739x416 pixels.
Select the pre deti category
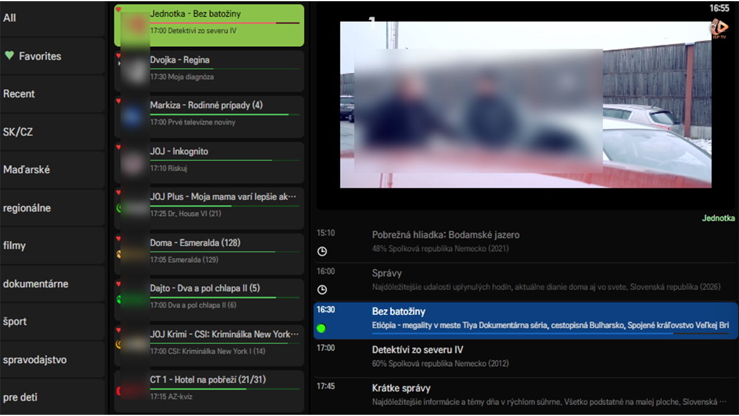[x=53, y=398]
